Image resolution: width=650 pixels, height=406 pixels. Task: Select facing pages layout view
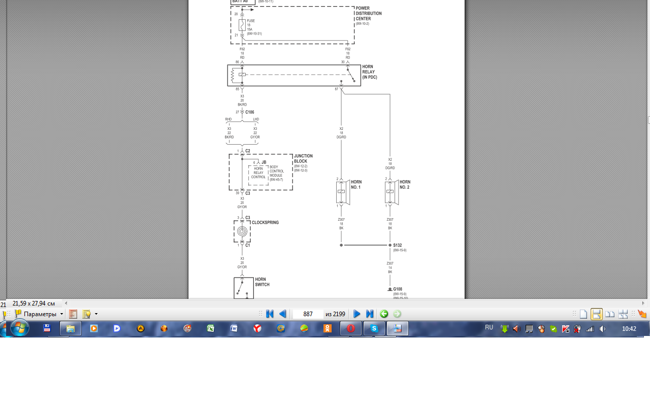tap(609, 314)
